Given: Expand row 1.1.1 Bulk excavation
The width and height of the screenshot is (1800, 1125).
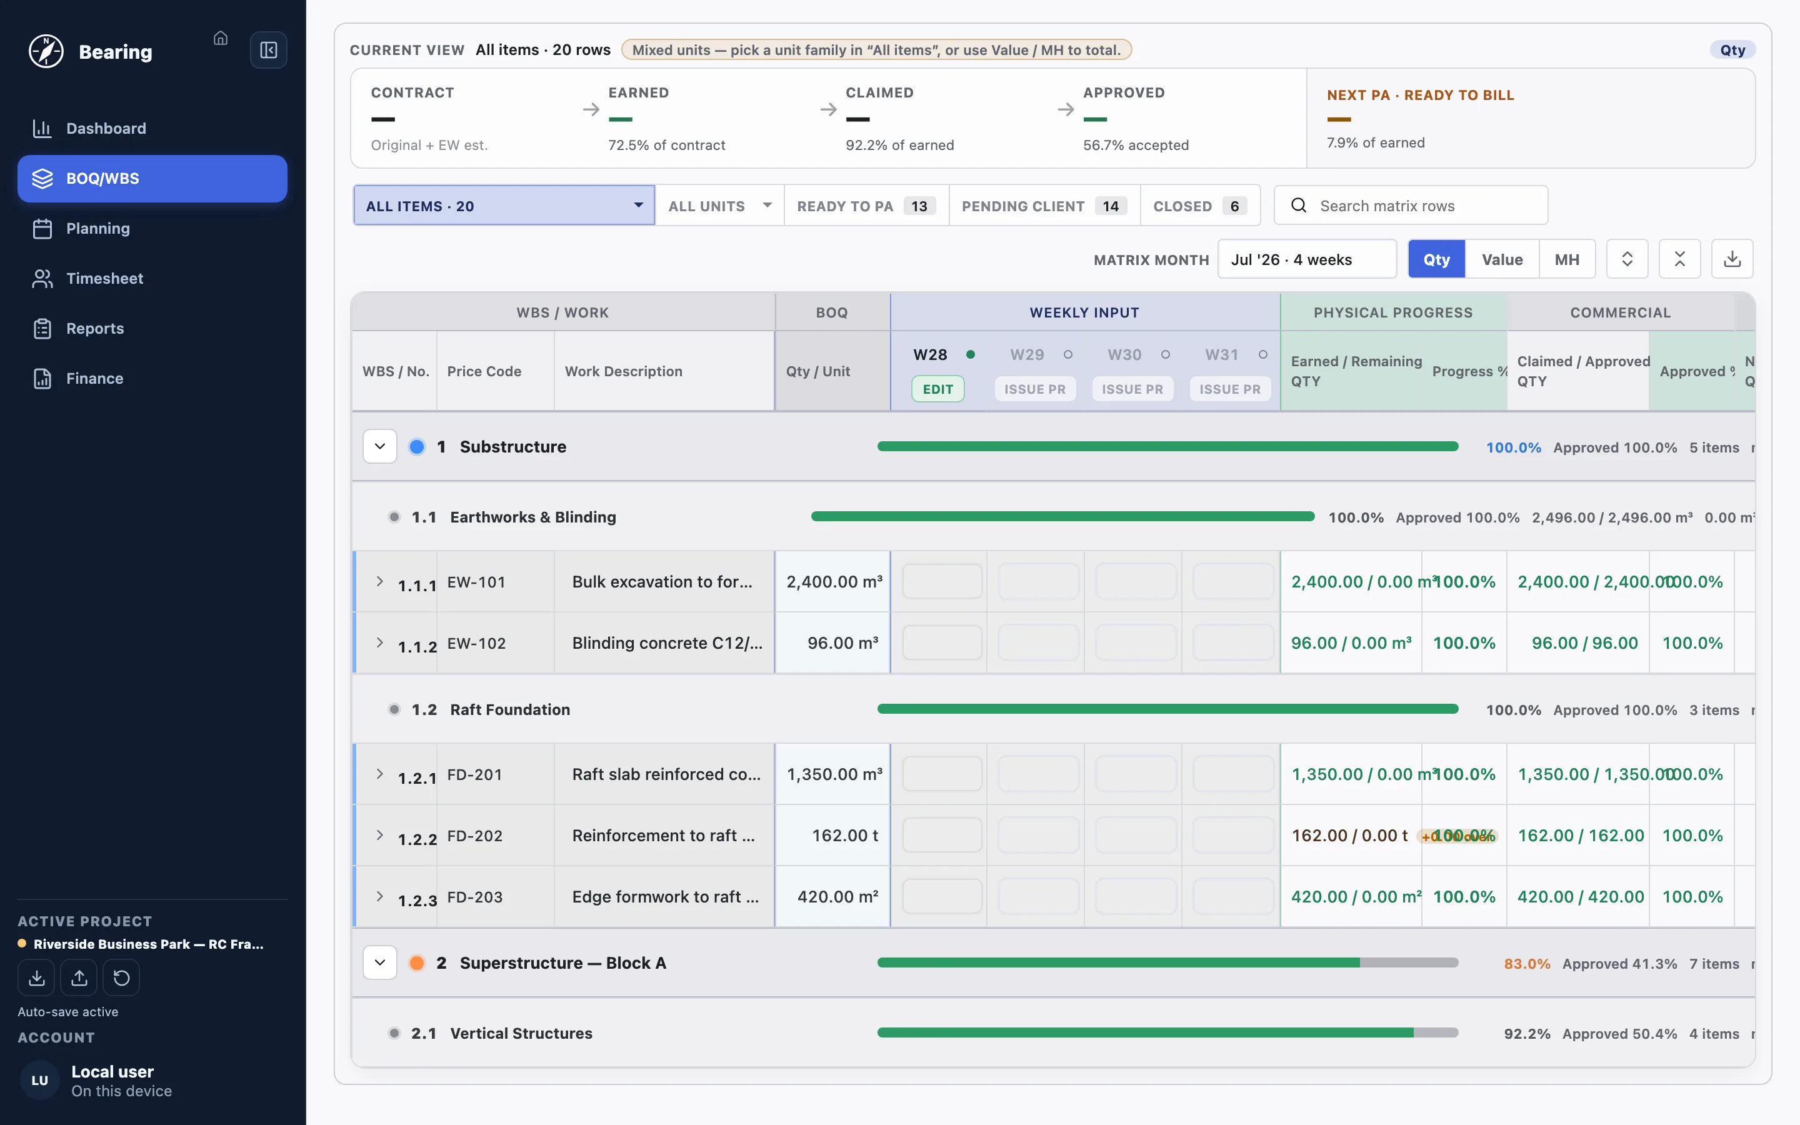Looking at the screenshot, I should click(380, 581).
